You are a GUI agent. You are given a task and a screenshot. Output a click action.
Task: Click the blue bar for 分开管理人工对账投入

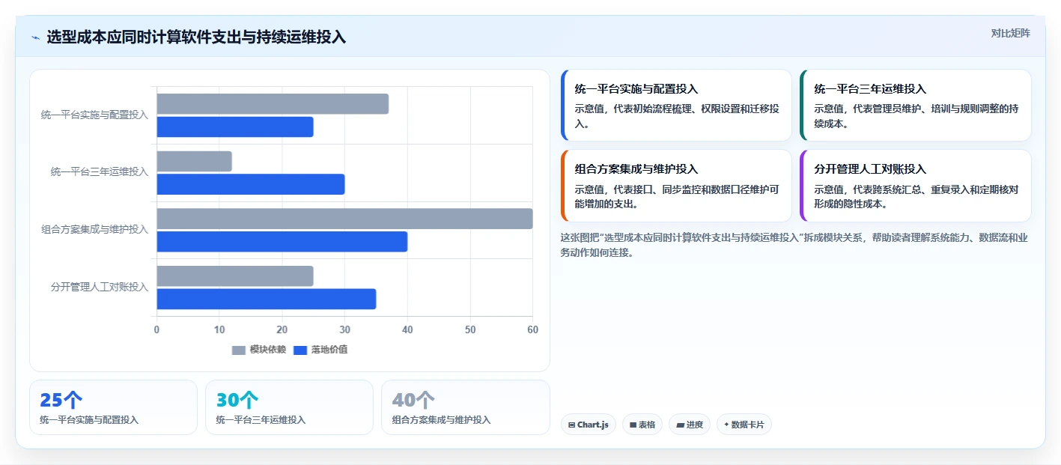(x=267, y=299)
